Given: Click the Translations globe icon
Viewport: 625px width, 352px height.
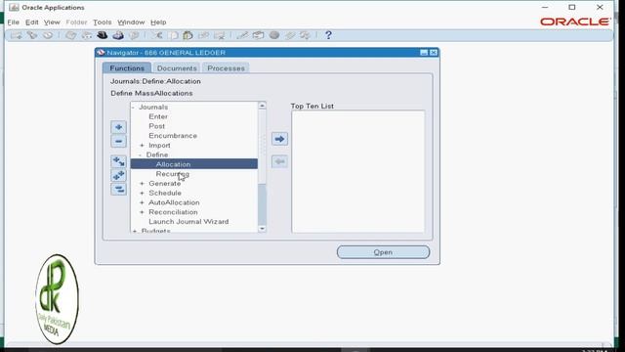Looking at the screenshot, I should coord(274,35).
